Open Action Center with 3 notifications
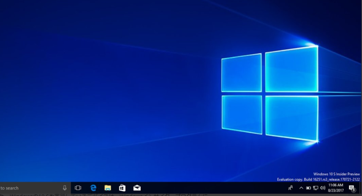 pos(352,188)
